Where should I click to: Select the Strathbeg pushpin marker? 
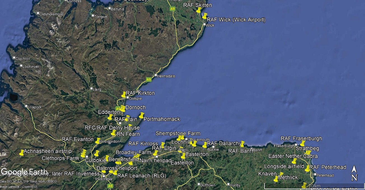308,153
